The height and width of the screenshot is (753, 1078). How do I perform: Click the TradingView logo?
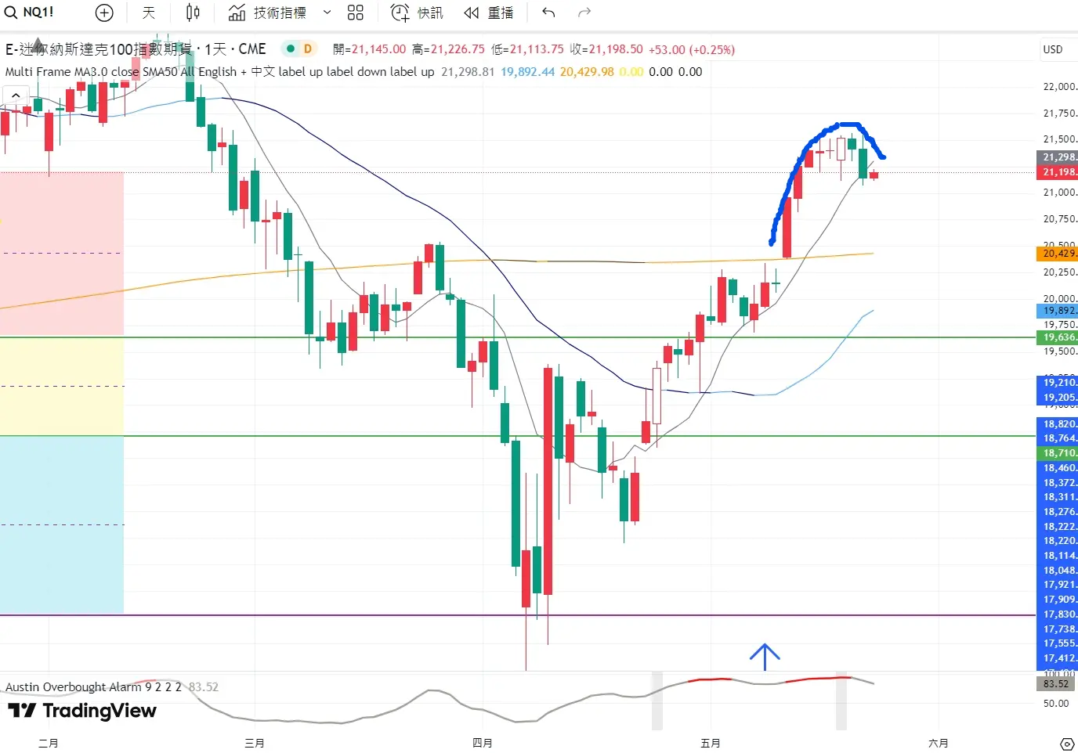[x=82, y=711]
